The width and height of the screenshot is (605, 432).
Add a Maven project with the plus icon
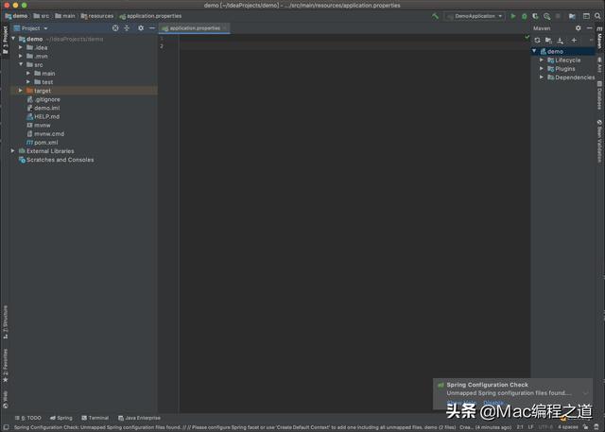(x=574, y=40)
